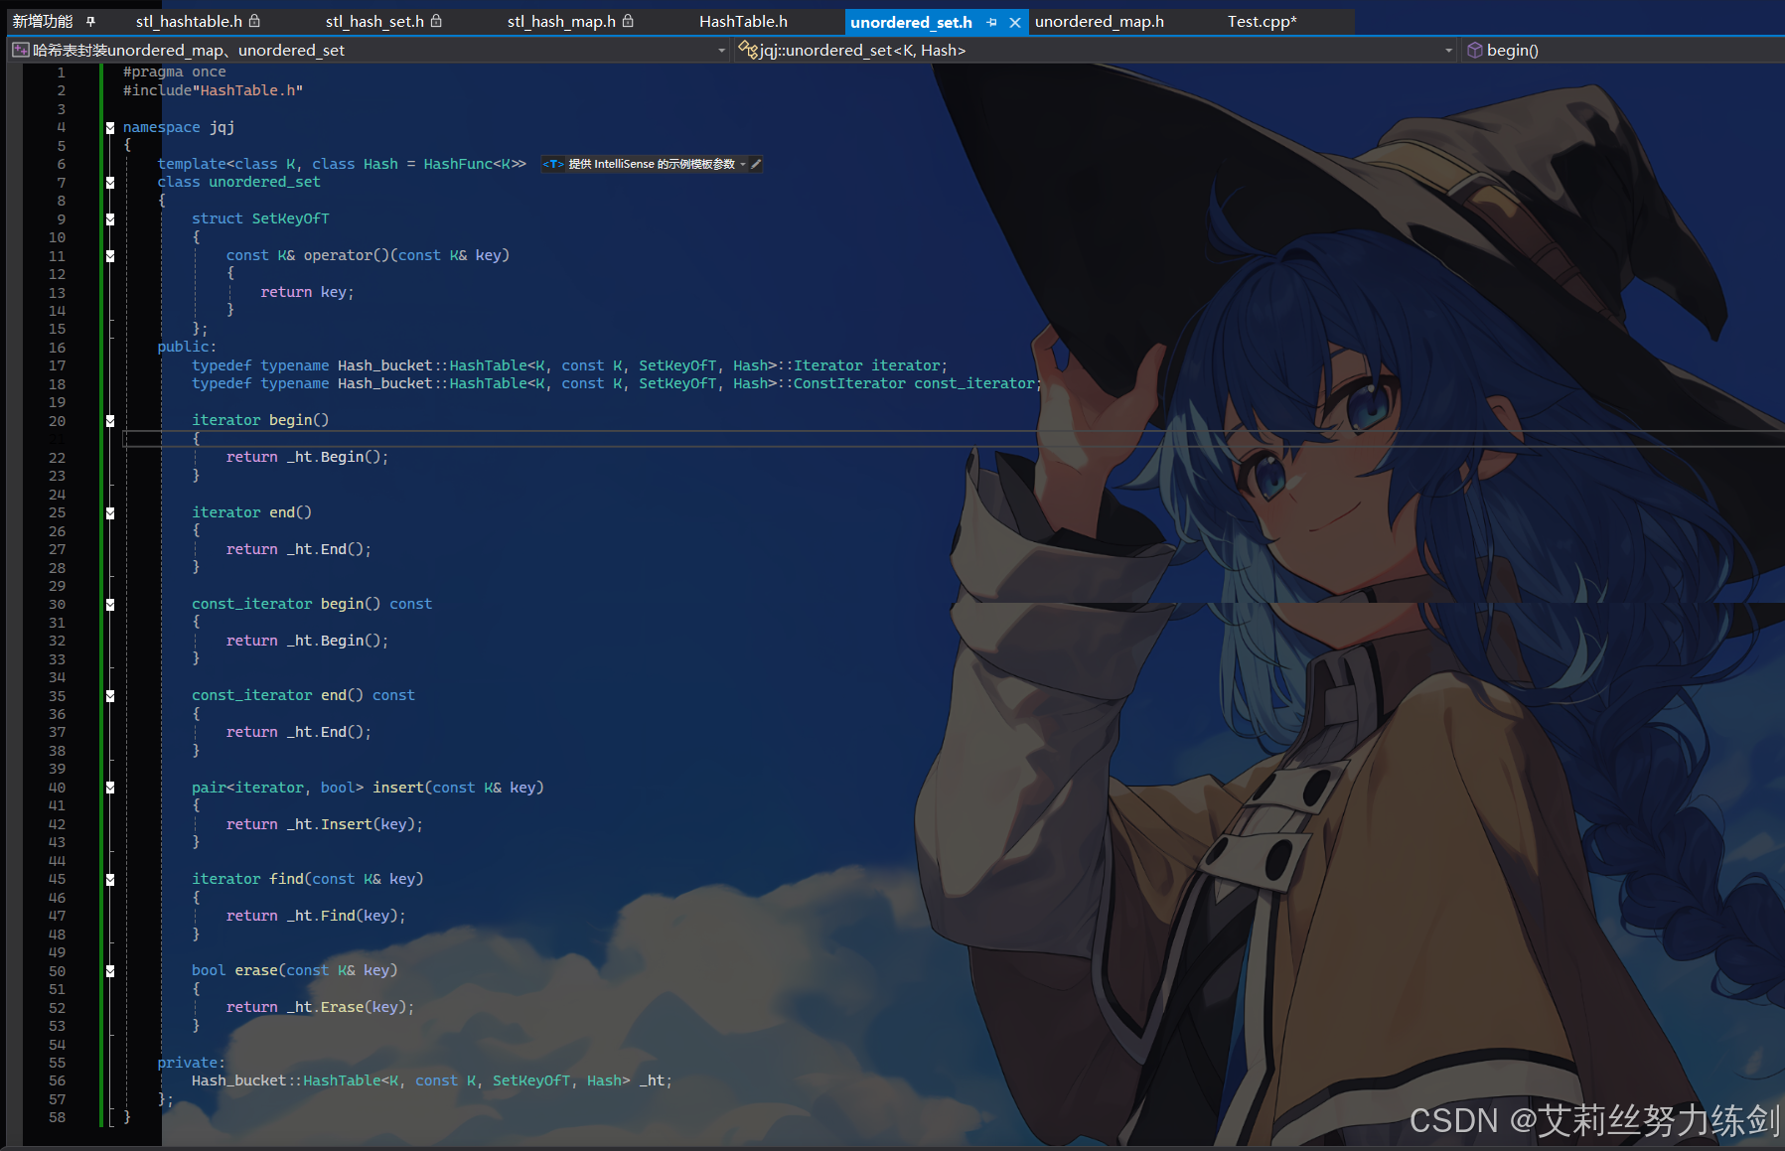This screenshot has height=1151, width=1785.
Task: Click 'return _ht.Insert(key);' text
Action: coord(324,824)
